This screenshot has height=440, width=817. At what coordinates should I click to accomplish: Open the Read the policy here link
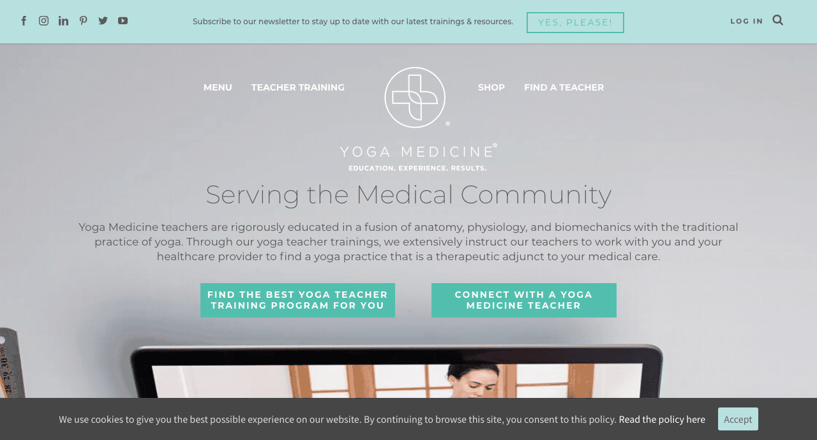point(662,419)
